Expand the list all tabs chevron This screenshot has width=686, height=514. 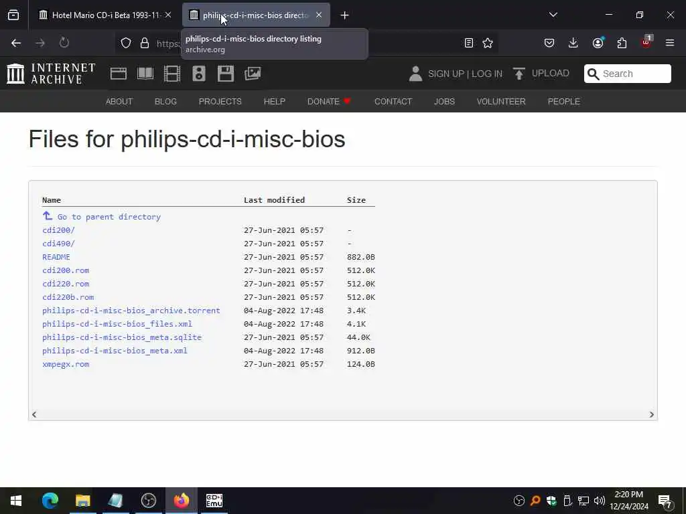[x=553, y=15]
